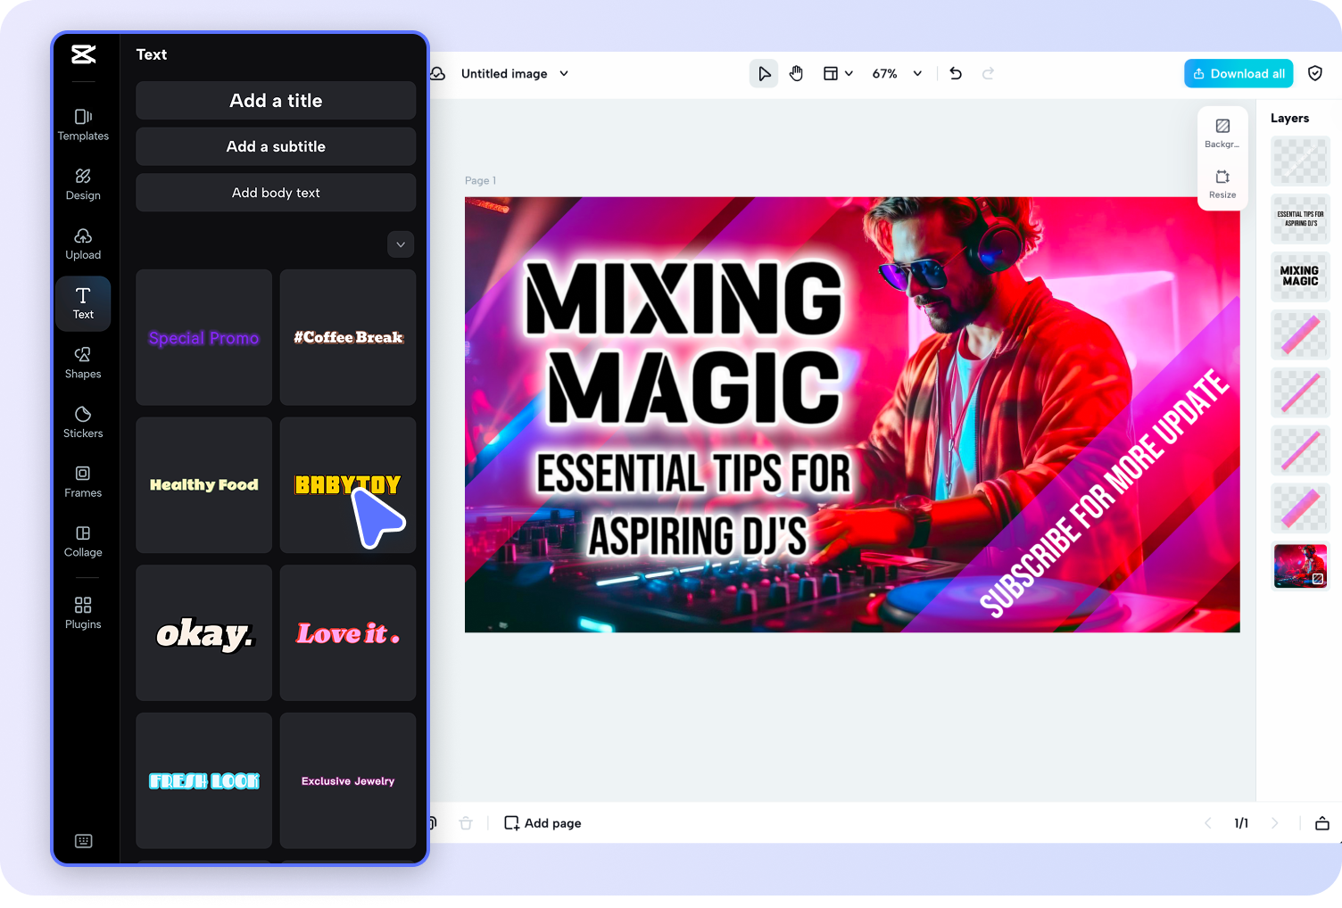Open the Plugins panel
Viewport: 1342px width, 908px height.
click(83, 613)
